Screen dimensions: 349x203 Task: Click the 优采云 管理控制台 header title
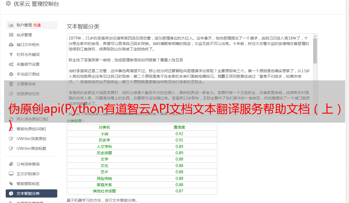pos(36,4)
